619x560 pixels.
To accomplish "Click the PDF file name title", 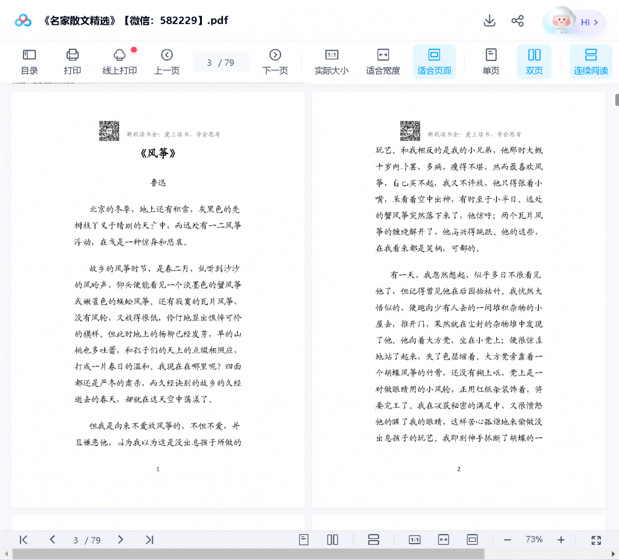I will tap(135, 21).
